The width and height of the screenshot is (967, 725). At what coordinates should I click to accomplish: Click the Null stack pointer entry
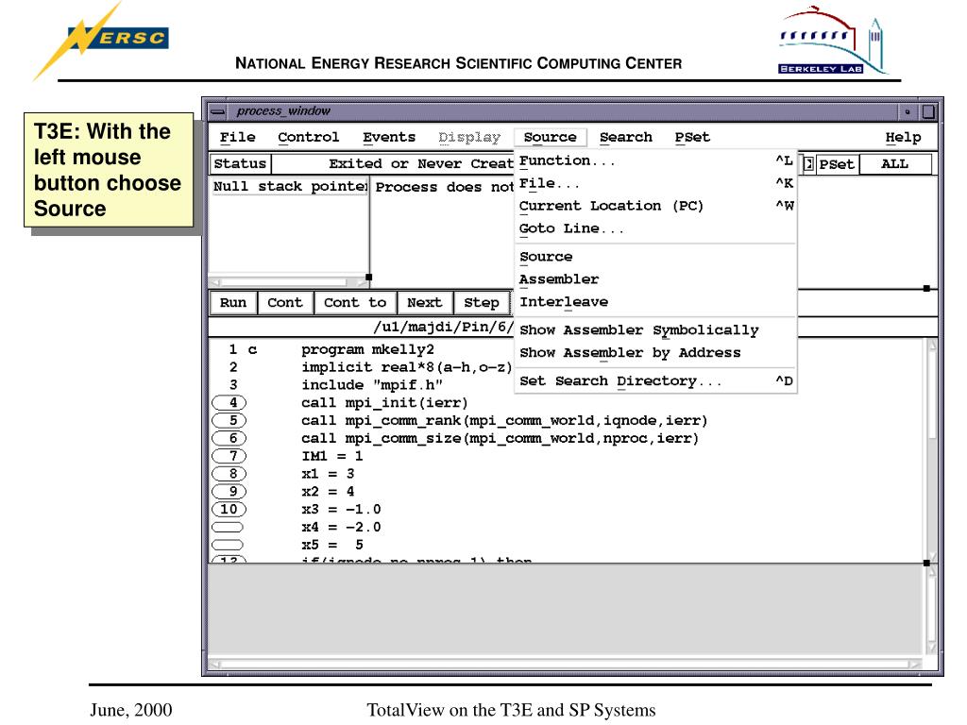(289, 187)
